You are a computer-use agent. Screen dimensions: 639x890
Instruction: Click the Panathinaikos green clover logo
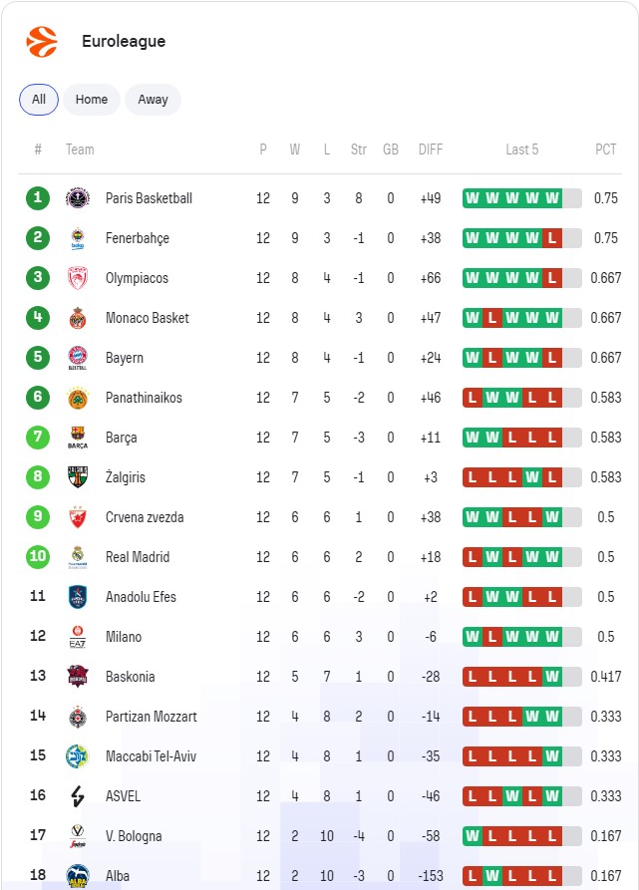[x=78, y=398]
